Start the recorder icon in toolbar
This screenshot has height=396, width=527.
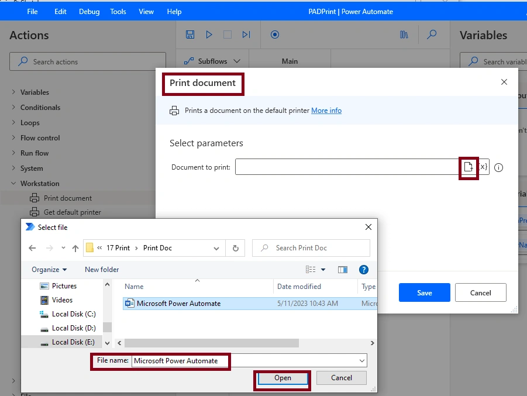coord(275,35)
